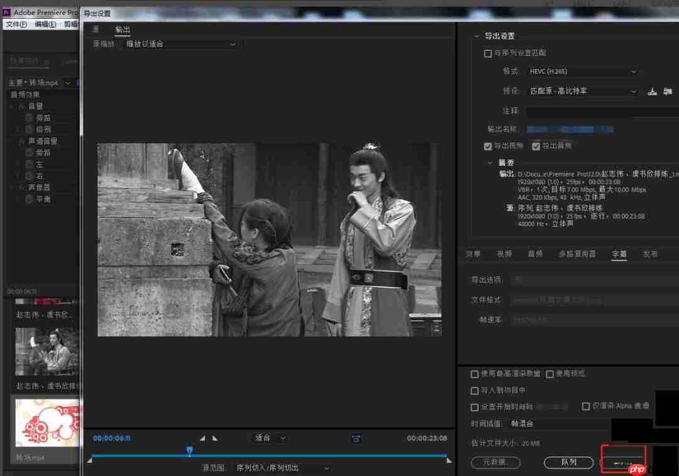Screen dimensions: 679x476
Task: Click the 队列 button to queue export
Action: tap(568, 462)
